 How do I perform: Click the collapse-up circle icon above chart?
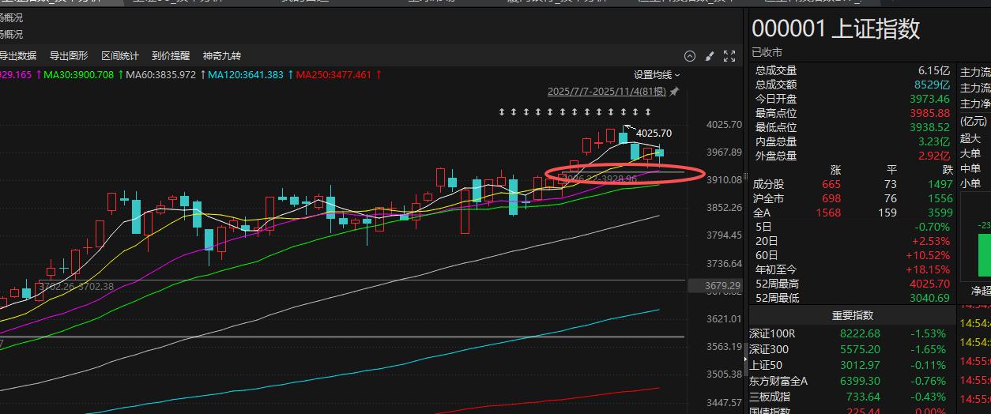tap(690, 56)
